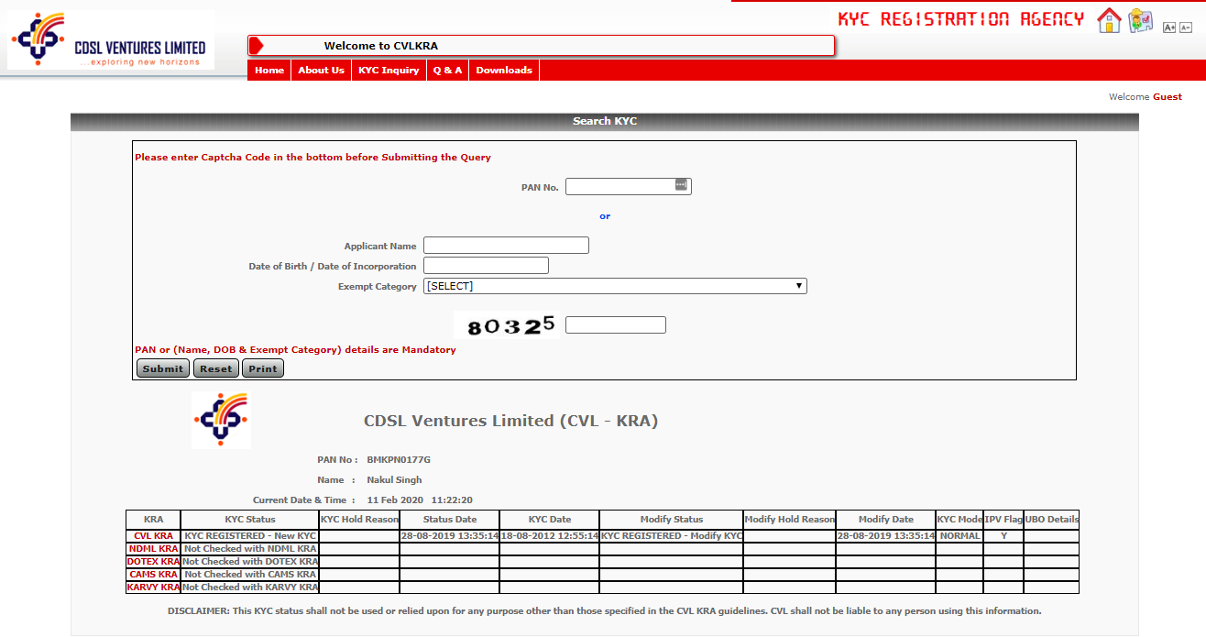The width and height of the screenshot is (1206, 637).
Task: Select KYC Inquiry from navigation bar
Action: [389, 71]
